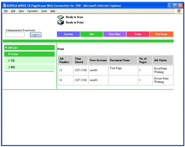Open the Edit menu

[x=13, y=11]
